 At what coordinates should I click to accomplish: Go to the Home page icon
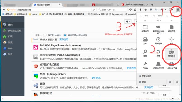146,10
